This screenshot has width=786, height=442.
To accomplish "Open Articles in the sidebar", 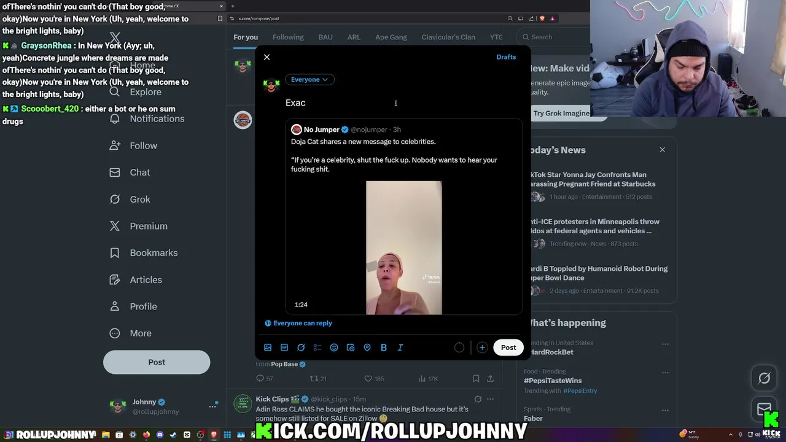I will pyautogui.click(x=136, y=280).
